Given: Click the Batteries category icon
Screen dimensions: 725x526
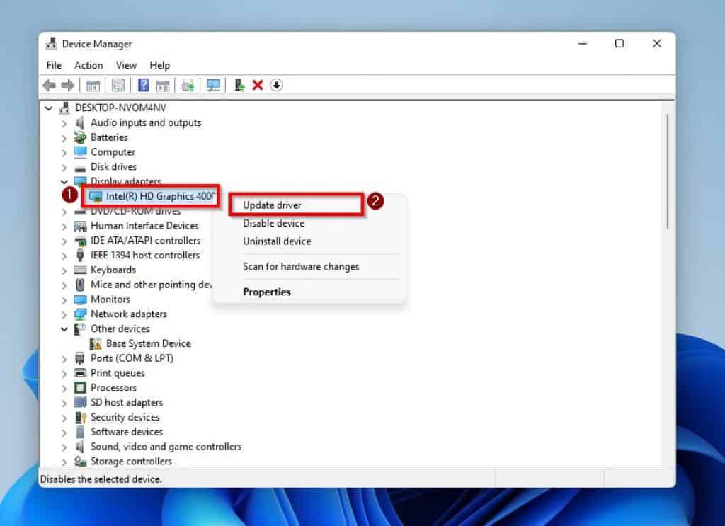Looking at the screenshot, I should click(80, 137).
